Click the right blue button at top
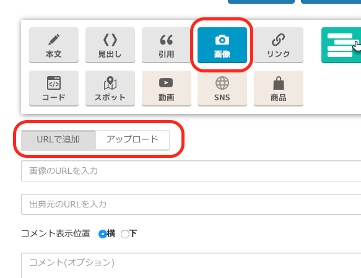The image size is (361, 278). click(331, 2)
